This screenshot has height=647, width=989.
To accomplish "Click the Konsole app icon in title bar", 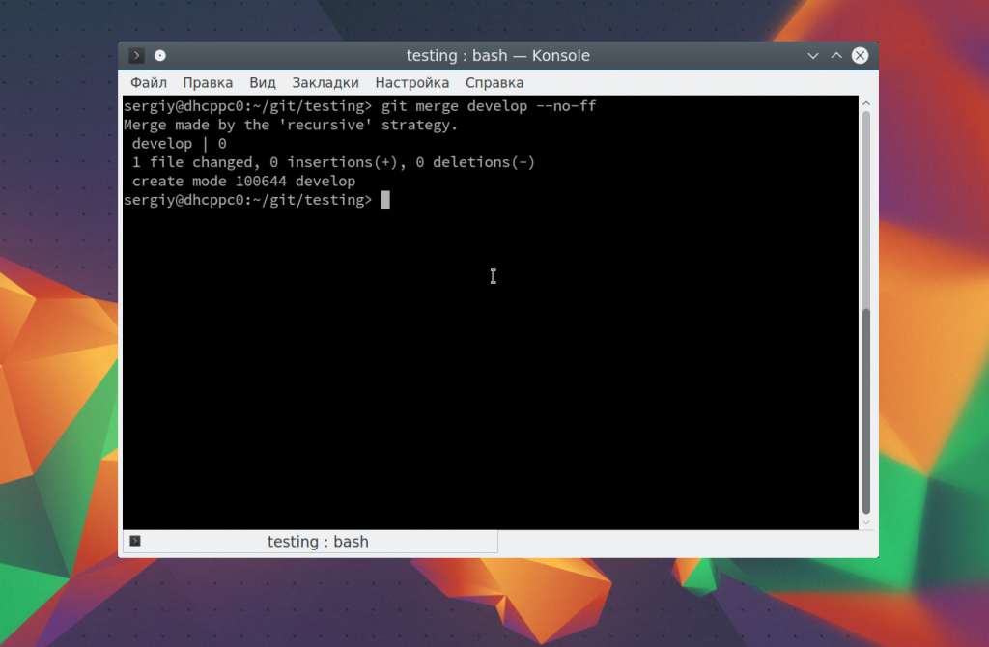I will click(x=137, y=56).
